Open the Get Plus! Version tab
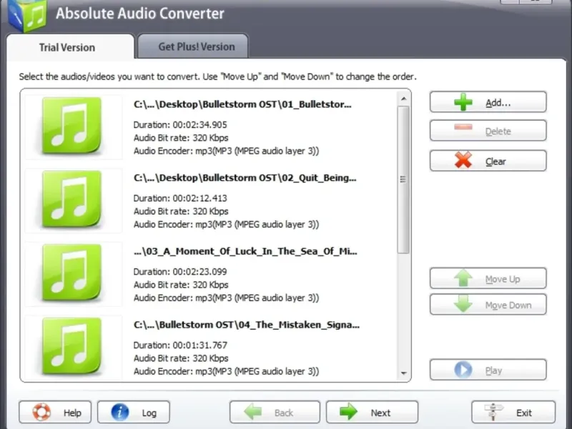 tap(193, 46)
